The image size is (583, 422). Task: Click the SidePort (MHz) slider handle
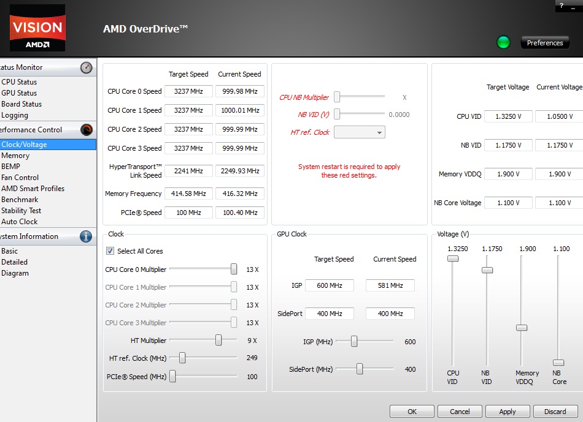[x=360, y=369]
